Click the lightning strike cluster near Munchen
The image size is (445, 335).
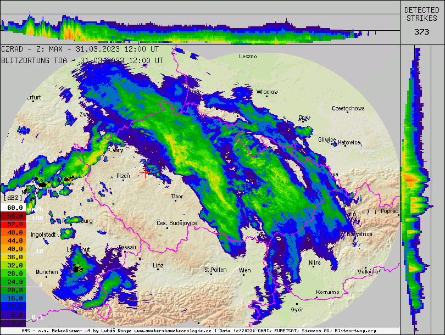(x=77, y=268)
